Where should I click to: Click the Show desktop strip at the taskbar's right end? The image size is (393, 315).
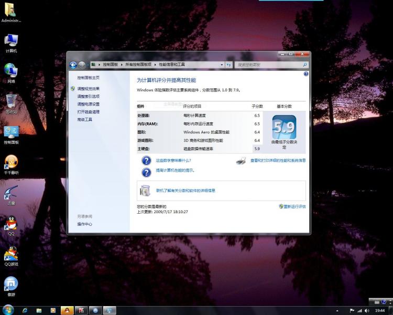[391, 310]
